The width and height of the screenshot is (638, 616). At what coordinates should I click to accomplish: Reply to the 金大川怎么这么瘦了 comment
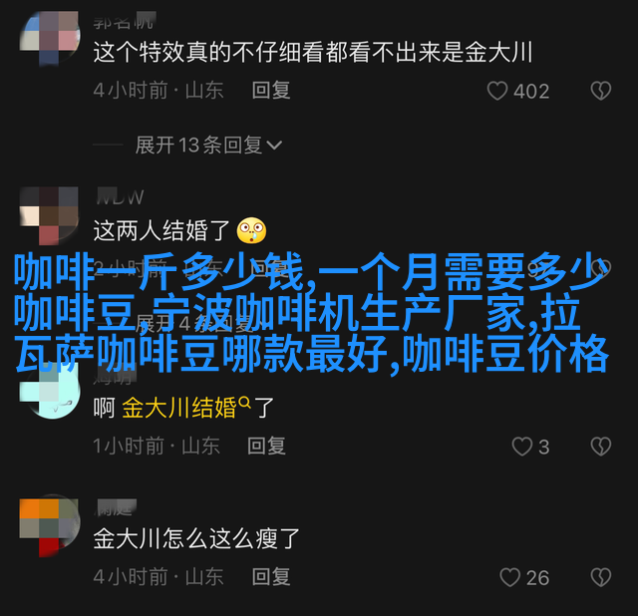[271, 577]
